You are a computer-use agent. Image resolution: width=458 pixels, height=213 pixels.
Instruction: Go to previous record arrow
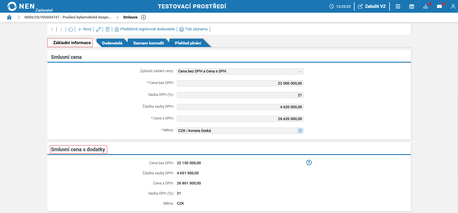[52, 29]
